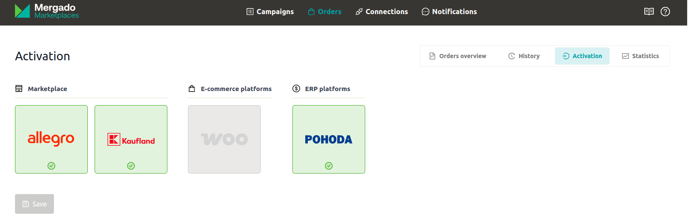The height and width of the screenshot is (221, 688).
Task: Open the Orders navigation item
Action: click(325, 12)
